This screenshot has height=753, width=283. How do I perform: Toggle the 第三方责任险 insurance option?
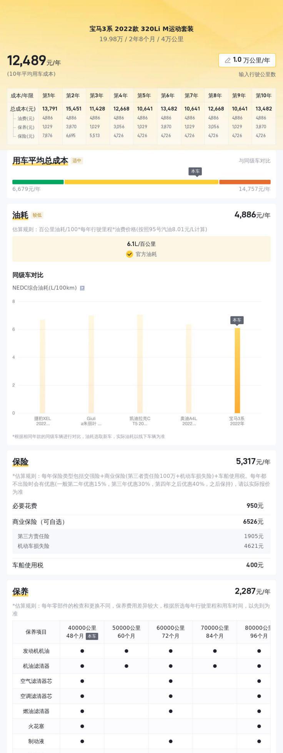point(141,536)
